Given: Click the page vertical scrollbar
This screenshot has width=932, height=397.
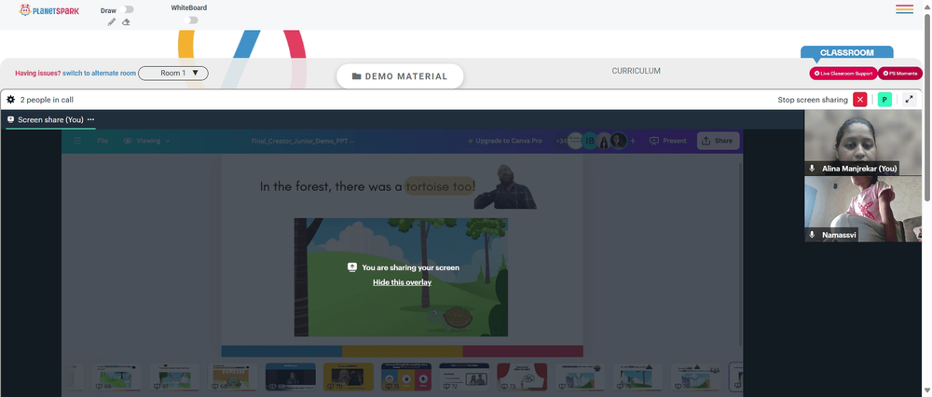Looking at the screenshot, I should click(927, 107).
